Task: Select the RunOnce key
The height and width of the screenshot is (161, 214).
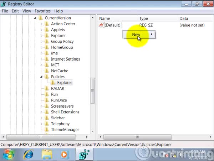Action: 59,100
